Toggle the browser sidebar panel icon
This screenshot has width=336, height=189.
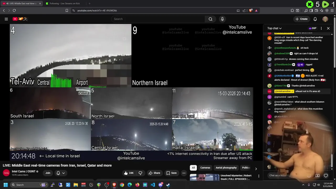click(x=311, y=10)
